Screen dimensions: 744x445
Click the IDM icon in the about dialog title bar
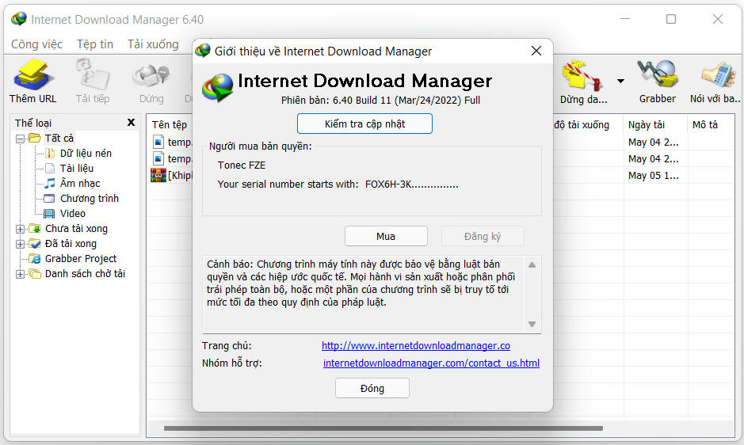coord(203,51)
